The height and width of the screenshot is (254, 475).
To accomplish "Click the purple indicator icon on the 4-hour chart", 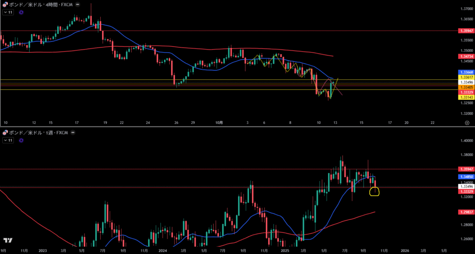I will point(21,12).
